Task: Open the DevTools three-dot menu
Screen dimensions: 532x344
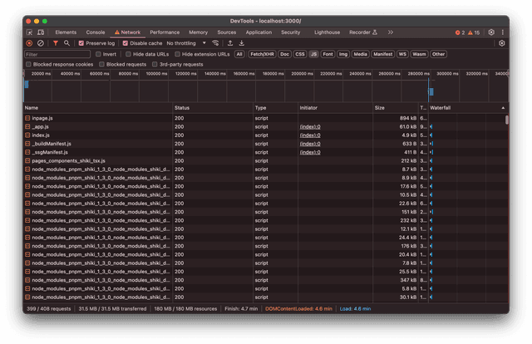Action: tap(502, 32)
